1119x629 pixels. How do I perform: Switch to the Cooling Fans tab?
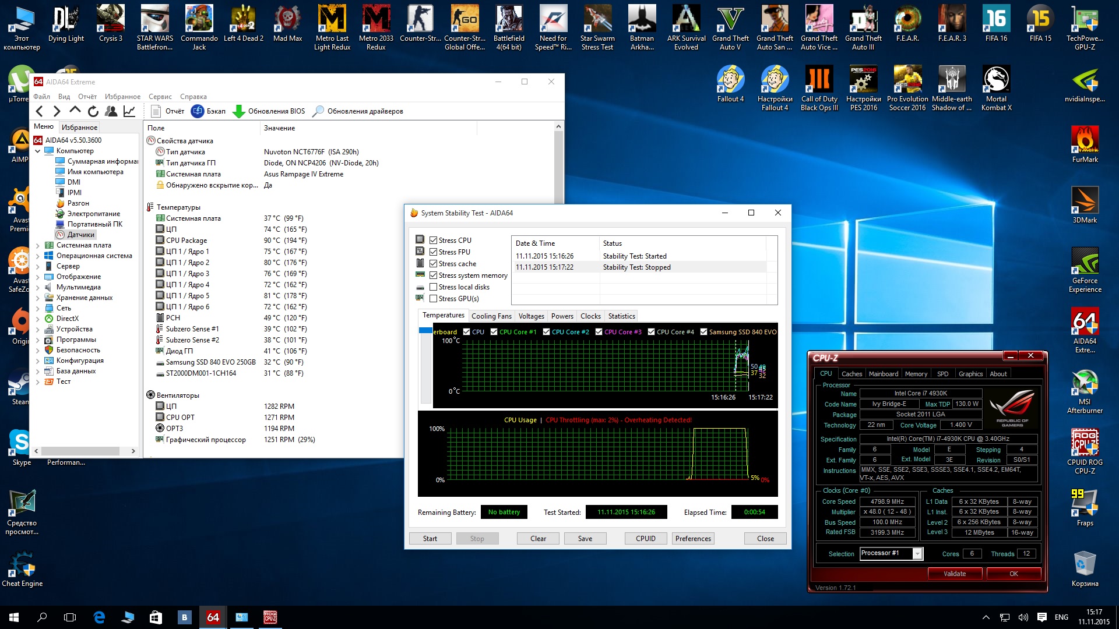[491, 316]
